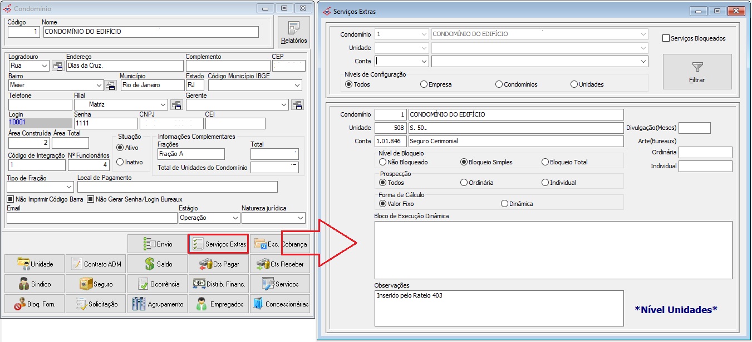Open the Estágio dropdown list
Screen dimensions: 752x342
click(235, 218)
